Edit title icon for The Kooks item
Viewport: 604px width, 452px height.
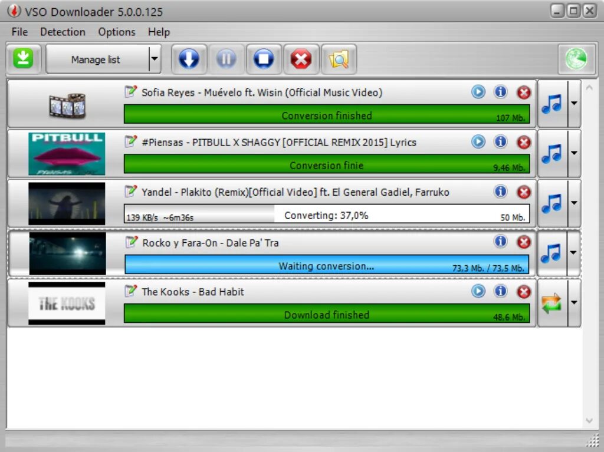click(130, 291)
